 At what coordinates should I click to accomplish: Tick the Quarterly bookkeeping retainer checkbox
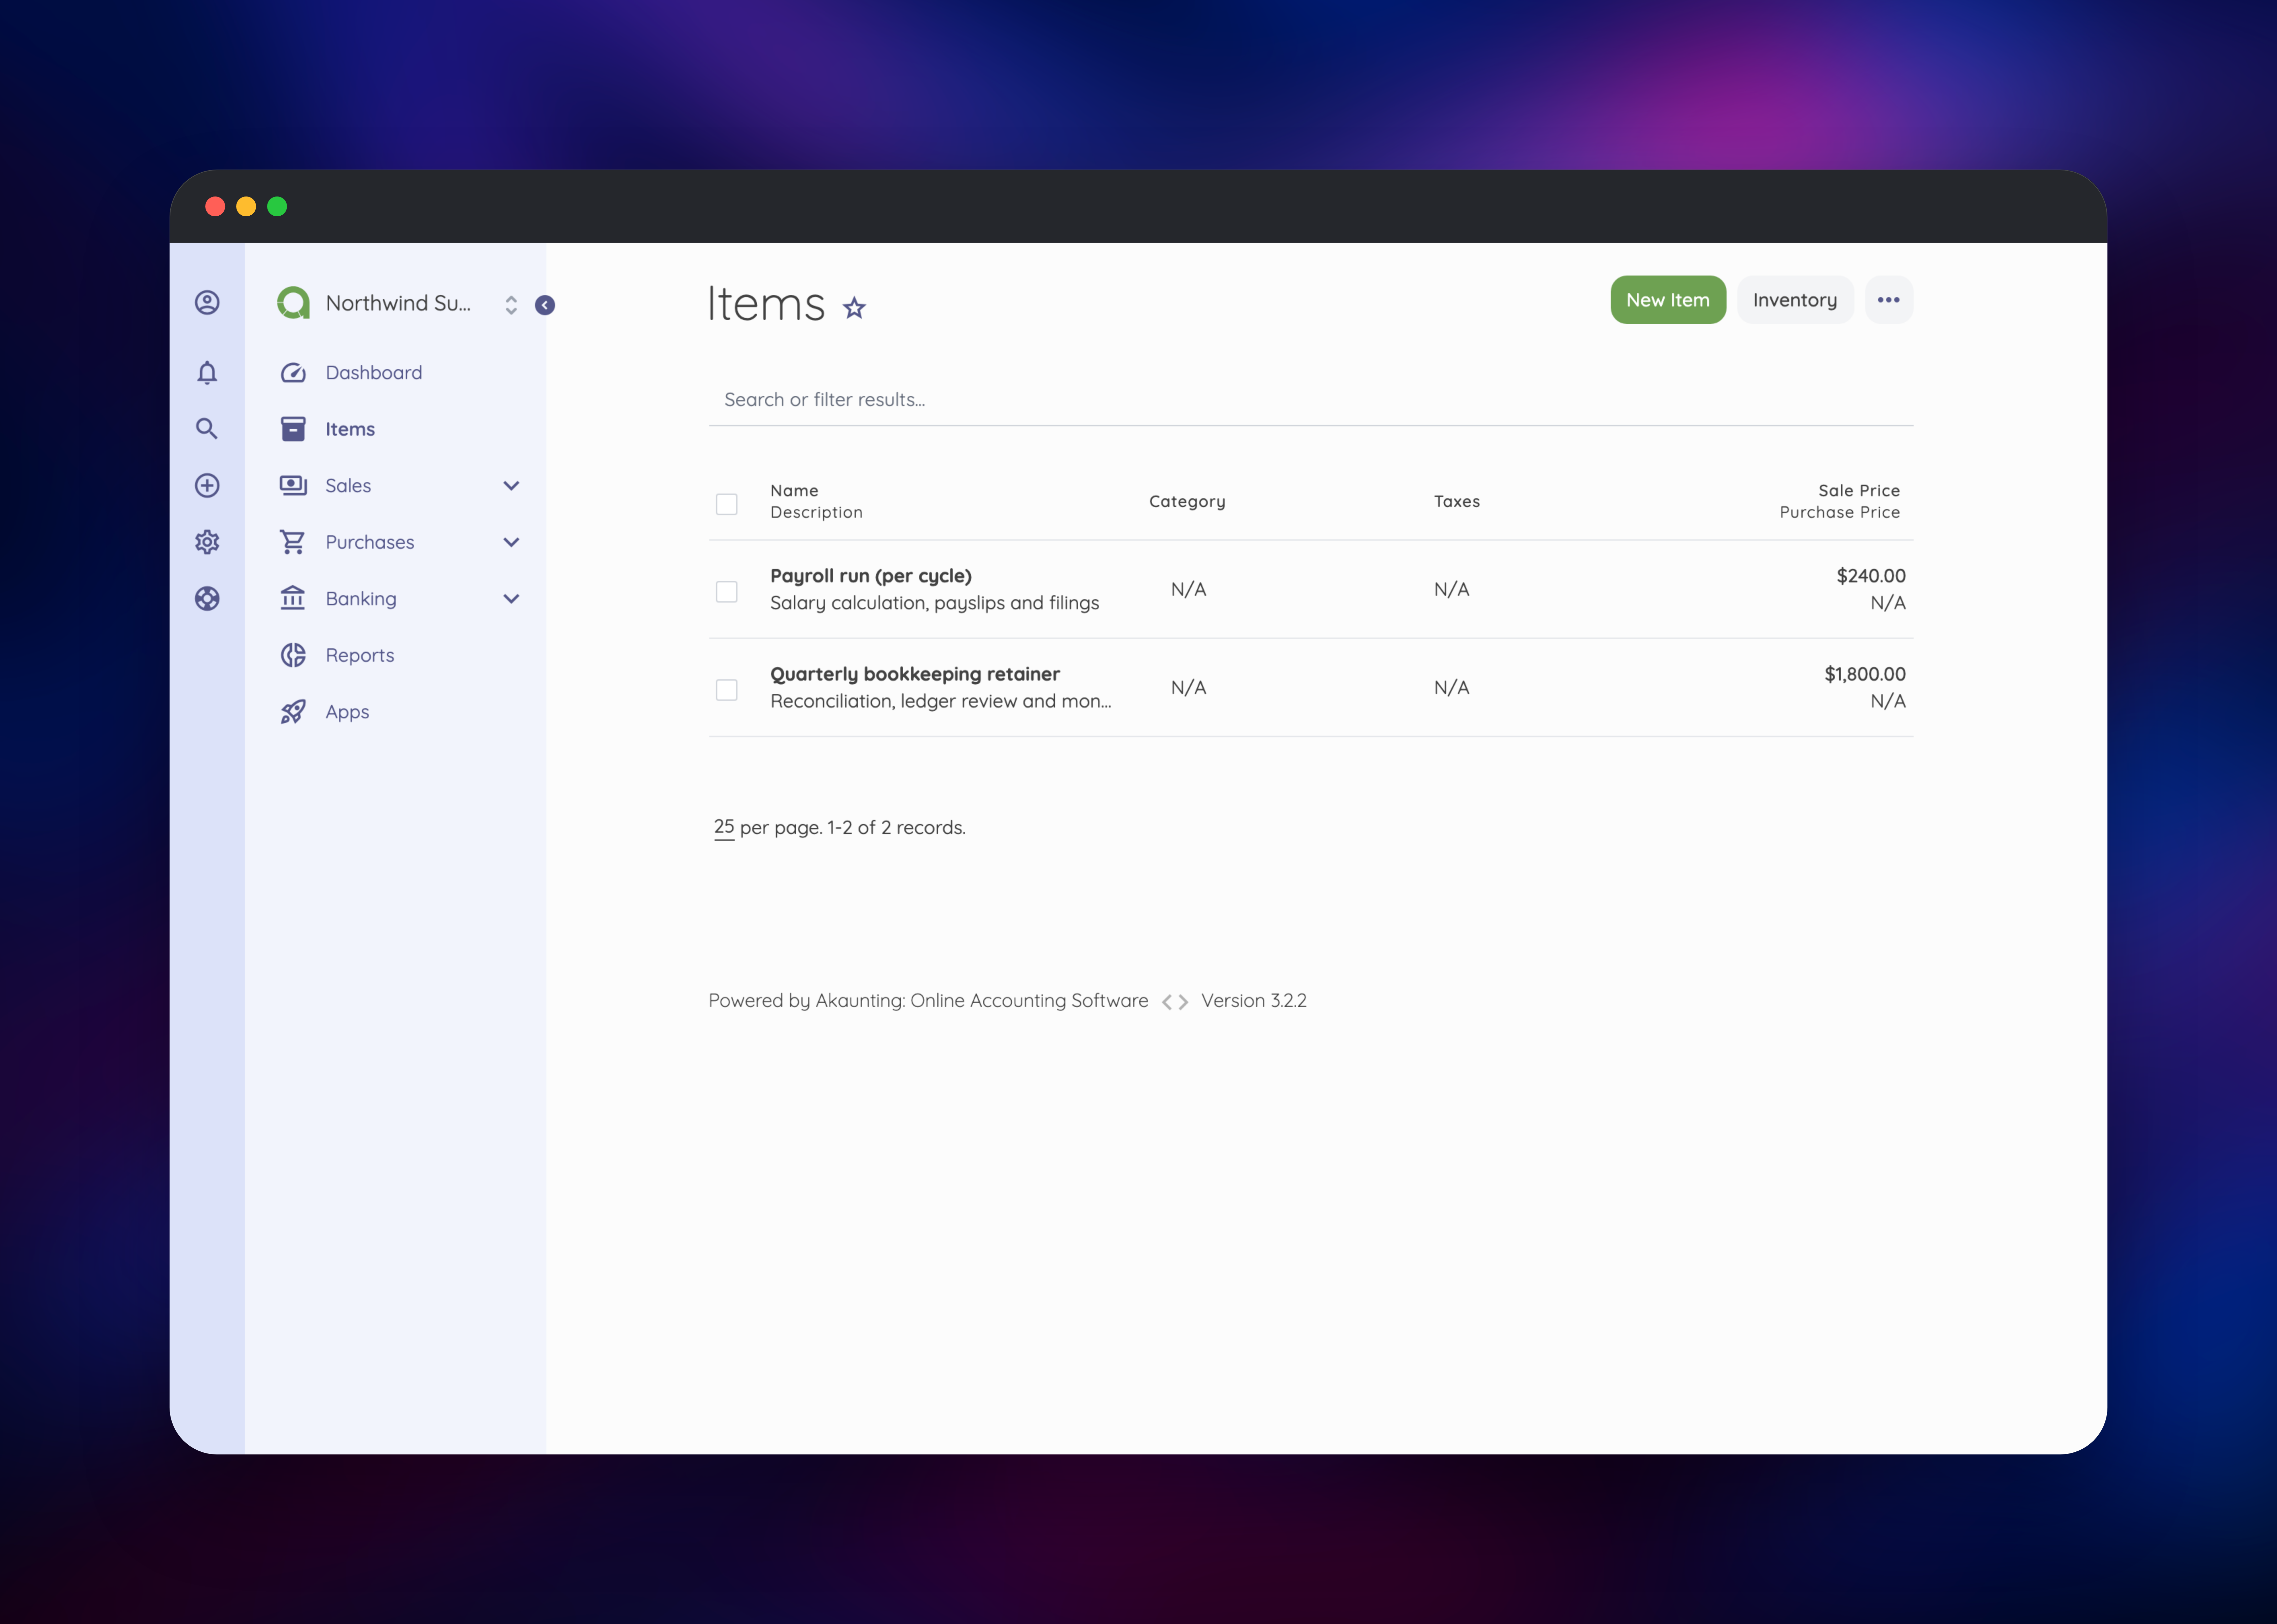pyautogui.click(x=727, y=690)
